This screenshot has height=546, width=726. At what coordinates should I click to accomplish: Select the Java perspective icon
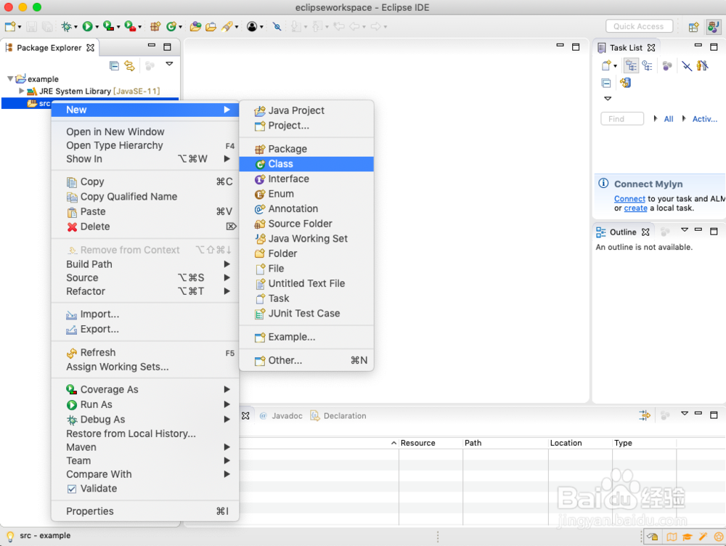[713, 27]
